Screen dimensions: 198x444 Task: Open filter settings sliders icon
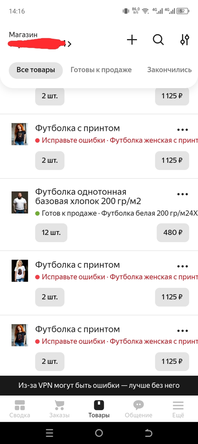(x=184, y=40)
